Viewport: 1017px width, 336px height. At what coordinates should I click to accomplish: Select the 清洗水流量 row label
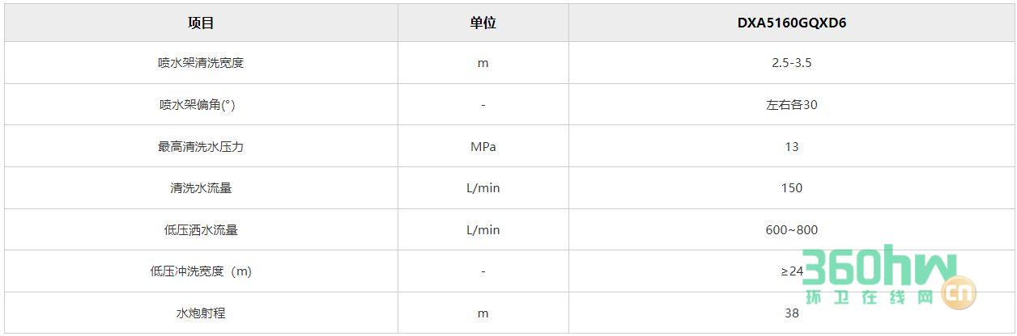pos(201,188)
